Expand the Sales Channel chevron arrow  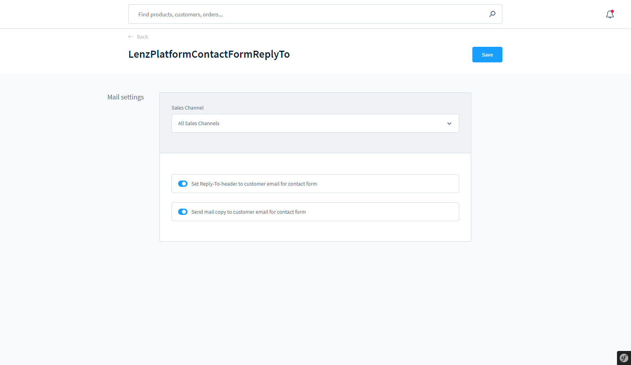tap(449, 124)
